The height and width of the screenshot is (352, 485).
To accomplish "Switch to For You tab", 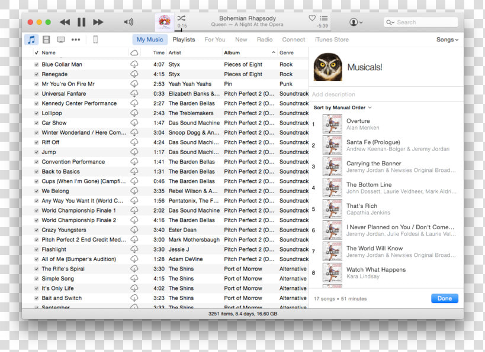I will coord(214,40).
